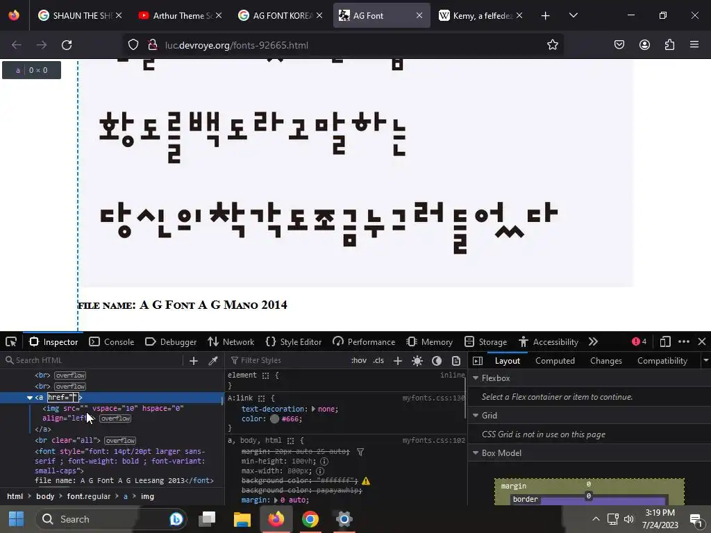Viewport: 711px width, 533px height.
Task: Select html in the breadcrumb bar
Action: (x=15, y=496)
